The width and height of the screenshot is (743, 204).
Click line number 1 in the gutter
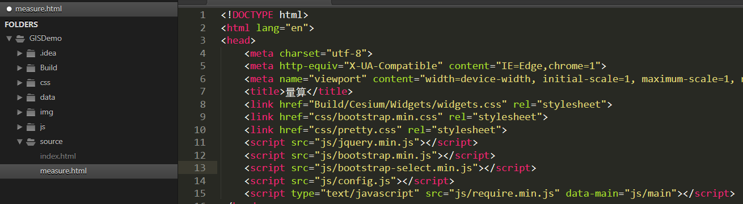click(202, 15)
